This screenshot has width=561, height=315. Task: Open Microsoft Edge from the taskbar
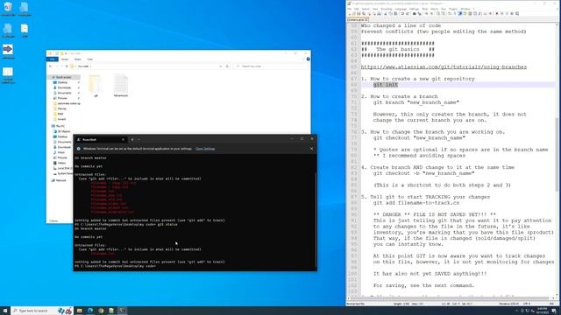(x=90, y=311)
